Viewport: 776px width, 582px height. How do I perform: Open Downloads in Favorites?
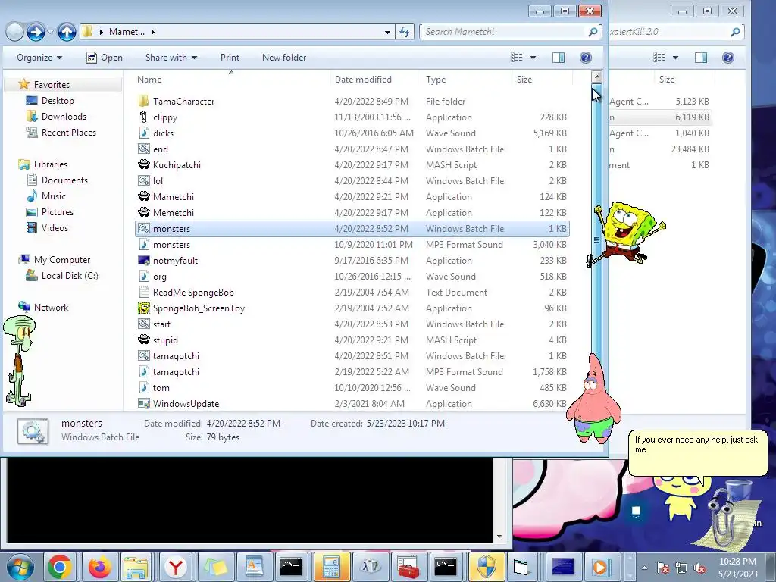point(64,116)
